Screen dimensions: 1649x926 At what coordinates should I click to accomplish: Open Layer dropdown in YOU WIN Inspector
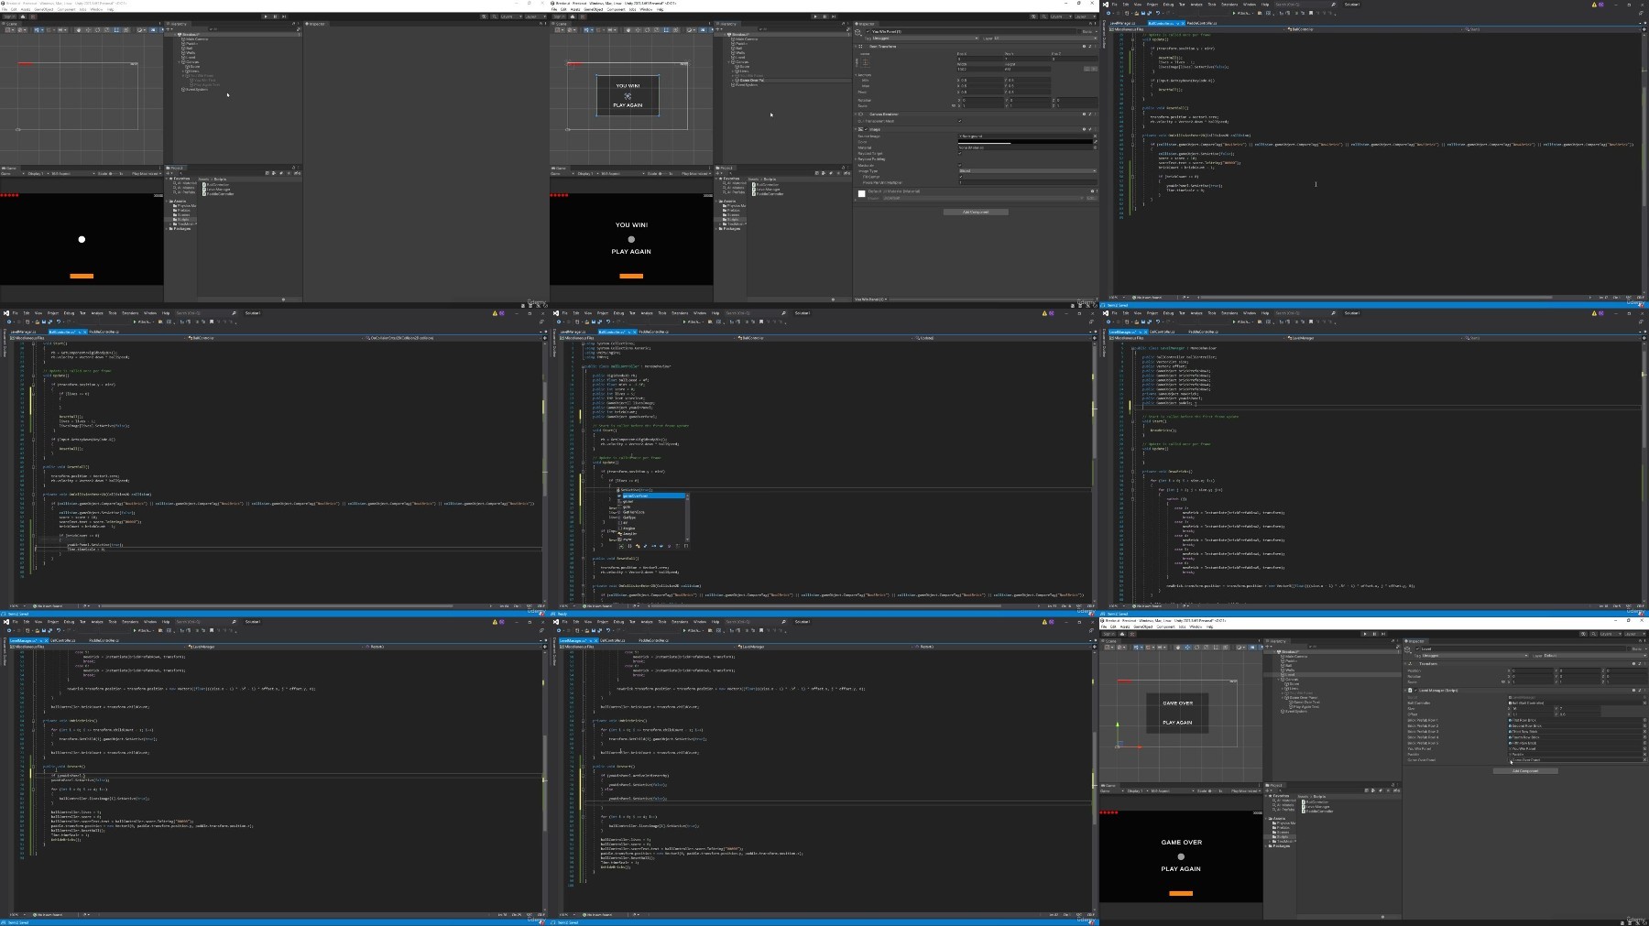[1044, 38]
